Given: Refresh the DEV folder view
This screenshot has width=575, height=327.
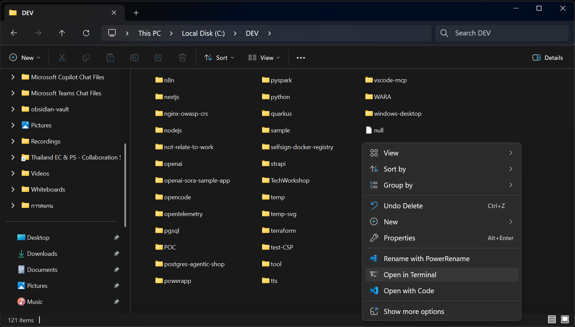Looking at the screenshot, I should point(86,33).
